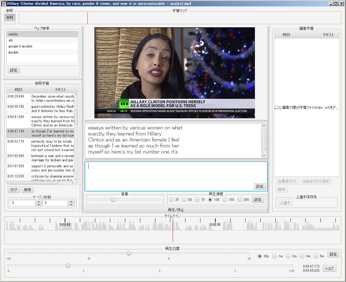Click the volume slider handle
The width and height of the screenshot is (346, 282).
[x=113, y=200]
